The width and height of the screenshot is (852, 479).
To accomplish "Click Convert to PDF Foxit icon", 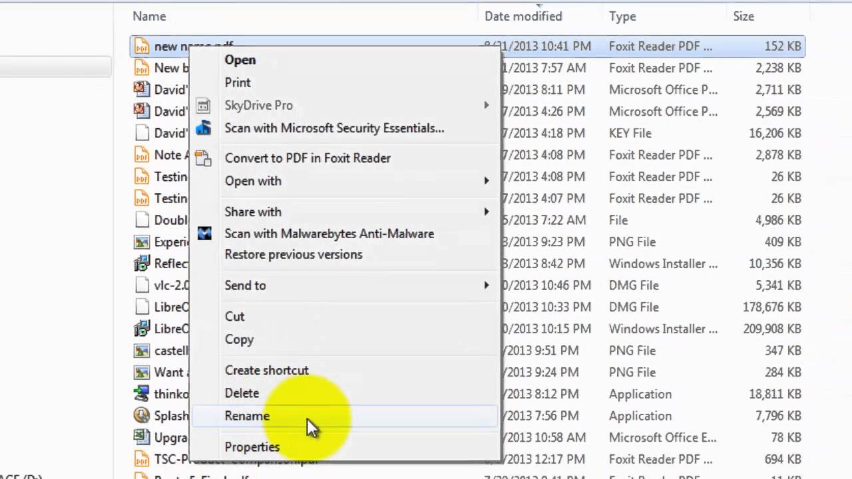I will click(x=204, y=158).
